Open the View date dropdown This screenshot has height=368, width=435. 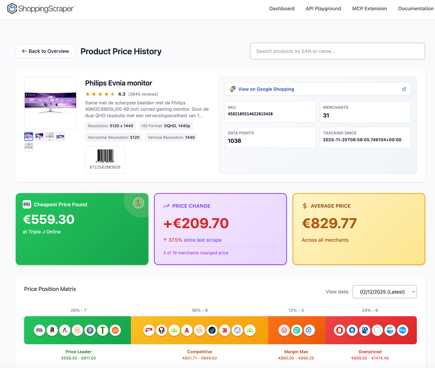pos(384,292)
